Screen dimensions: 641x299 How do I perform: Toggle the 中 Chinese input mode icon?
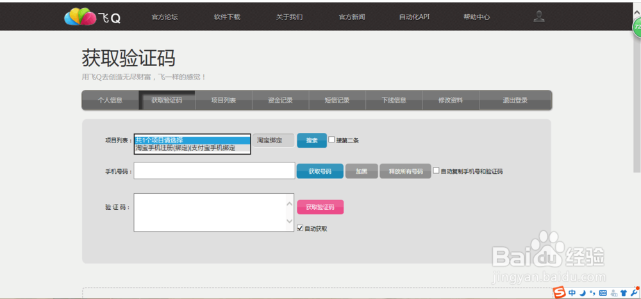click(572, 293)
